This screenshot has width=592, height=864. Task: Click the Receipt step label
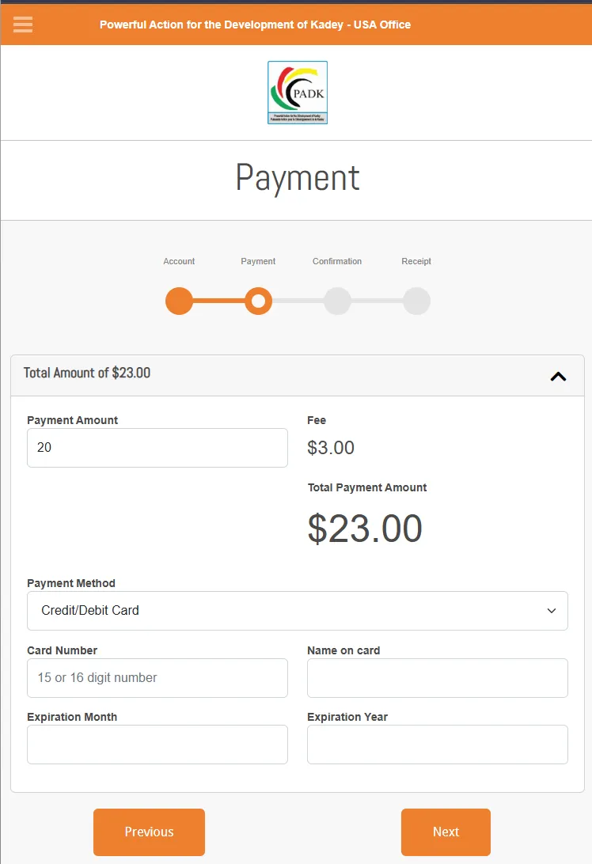coord(416,261)
